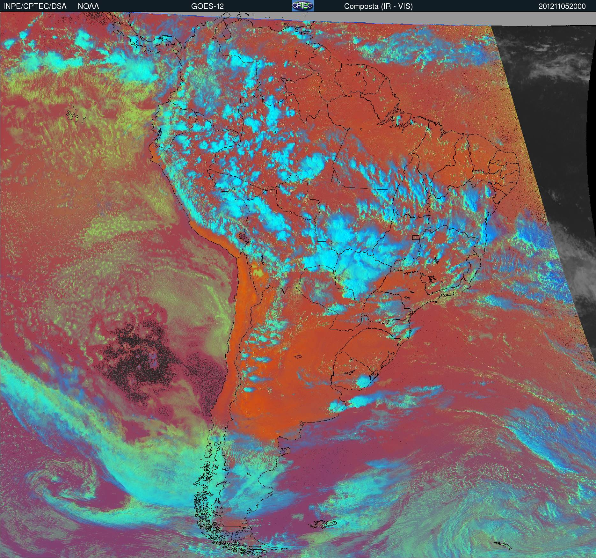Click the NOAA label in the header
Image resolution: width=596 pixels, height=558 pixels.
88,6
